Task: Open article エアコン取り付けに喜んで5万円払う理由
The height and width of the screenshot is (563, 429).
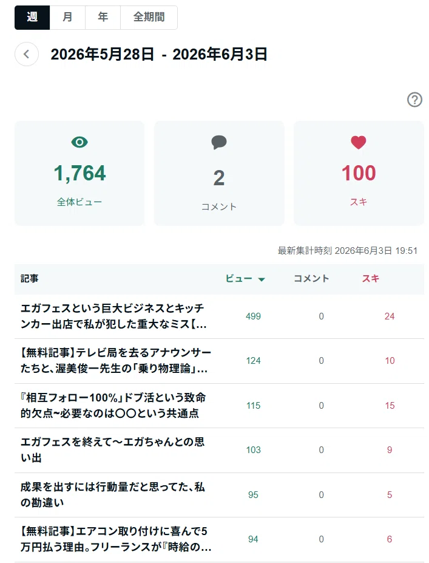Action: pos(115,539)
